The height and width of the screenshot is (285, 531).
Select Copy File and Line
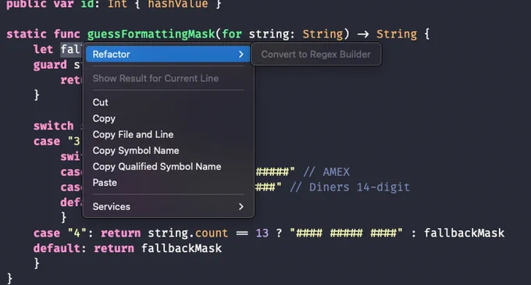(133, 134)
